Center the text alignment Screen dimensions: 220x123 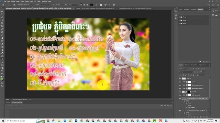[84, 5]
